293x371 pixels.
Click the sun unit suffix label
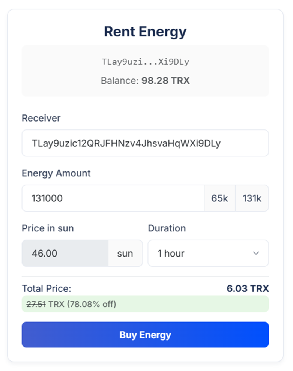[125, 253]
